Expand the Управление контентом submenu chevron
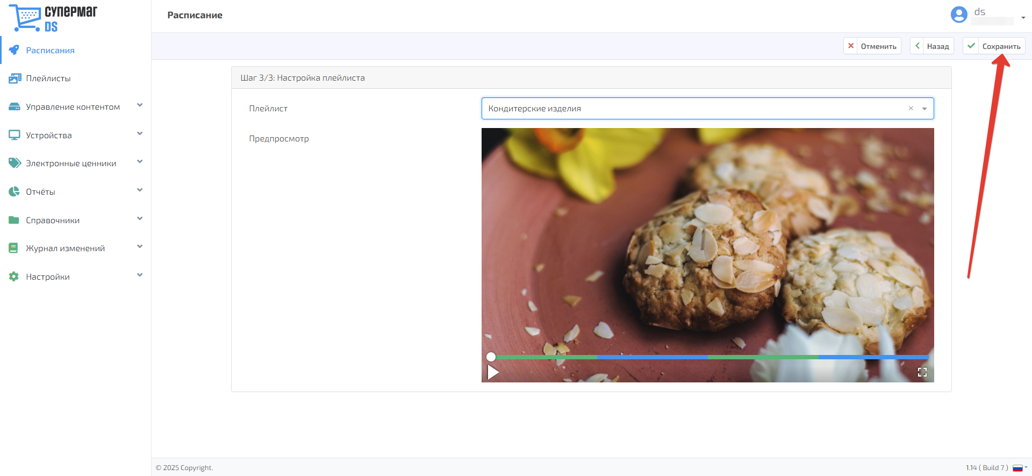Image resolution: width=1032 pixels, height=476 pixels. pyautogui.click(x=140, y=105)
